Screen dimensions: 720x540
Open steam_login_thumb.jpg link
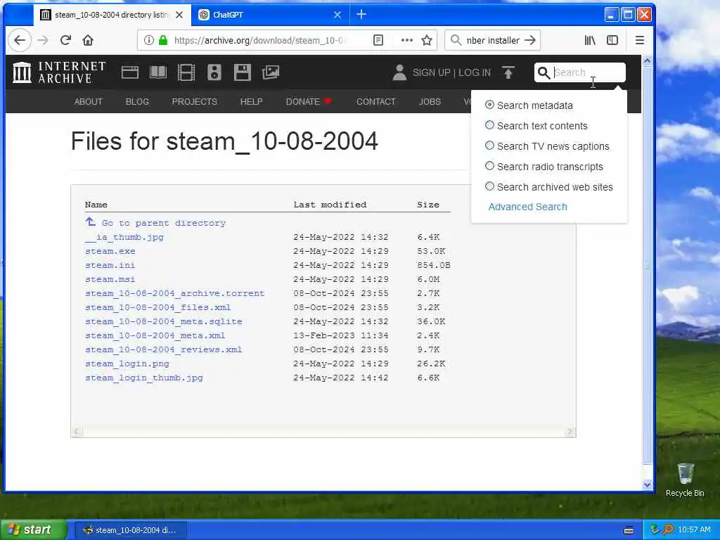[143, 378]
